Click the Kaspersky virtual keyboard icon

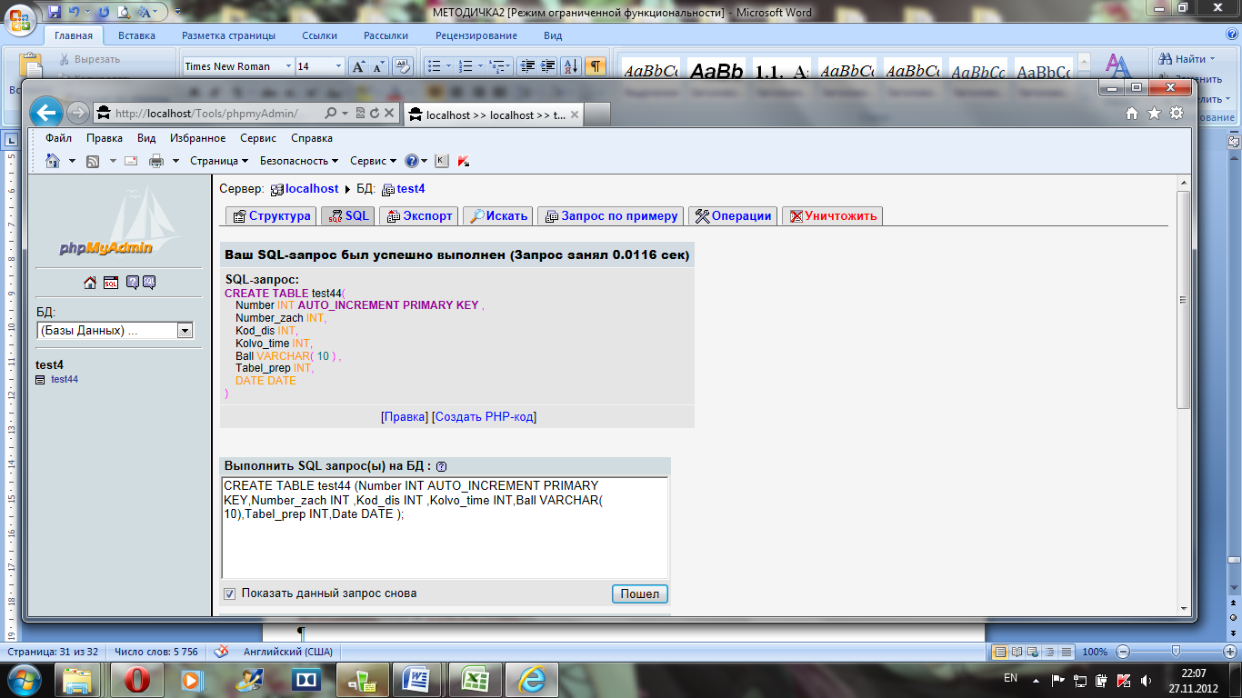442,161
